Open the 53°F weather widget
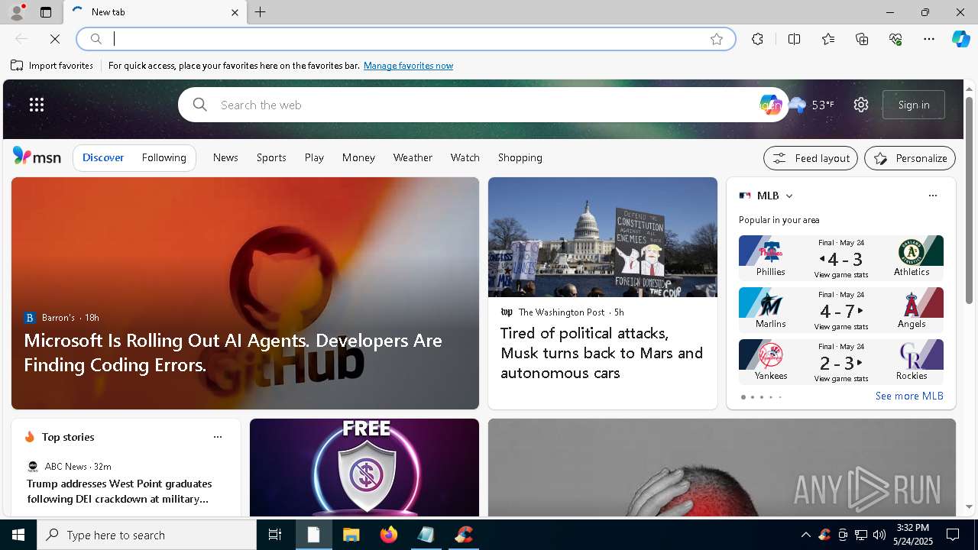This screenshot has width=978, height=550. [x=812, y=105]
